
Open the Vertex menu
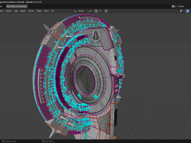[x=31, y=11]
